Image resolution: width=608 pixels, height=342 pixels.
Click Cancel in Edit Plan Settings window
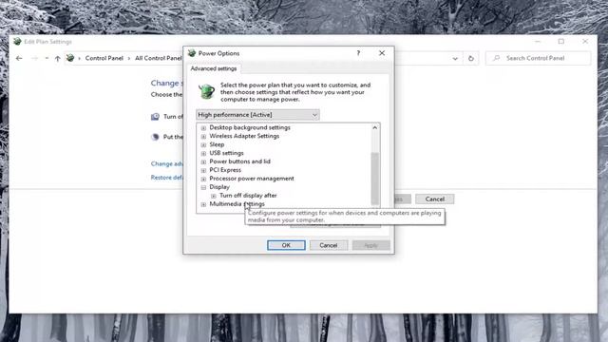[x=435, y=199]
